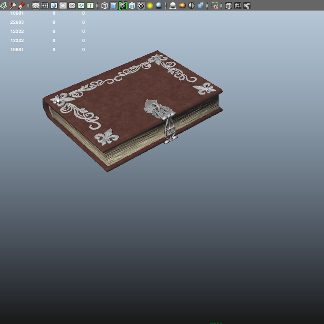Collapse toolbar group handle before grid icon
This screenshot has height=324, width=324.
28,6
